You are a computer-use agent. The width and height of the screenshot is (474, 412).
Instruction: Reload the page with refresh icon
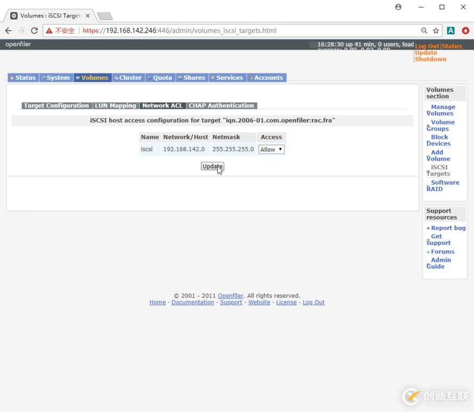click(x=35, y=31)
